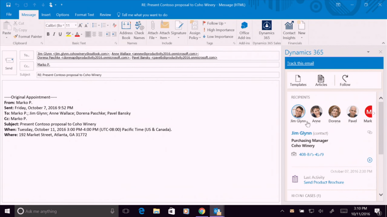Toggle High Importance on the message
Viewport: 387px width, 217px height.
coord(218,30)
